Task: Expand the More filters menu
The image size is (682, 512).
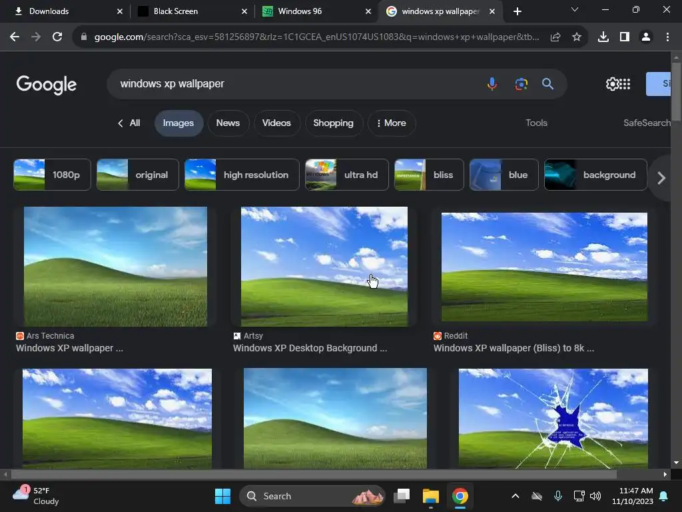Action: [x=392, y=123]
